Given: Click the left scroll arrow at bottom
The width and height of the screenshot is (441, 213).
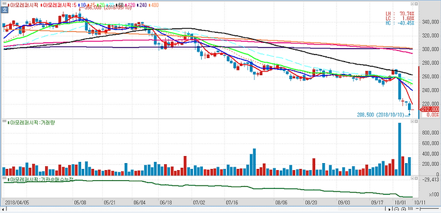Looking at the screenshot, I should click(x=2, y=209).
